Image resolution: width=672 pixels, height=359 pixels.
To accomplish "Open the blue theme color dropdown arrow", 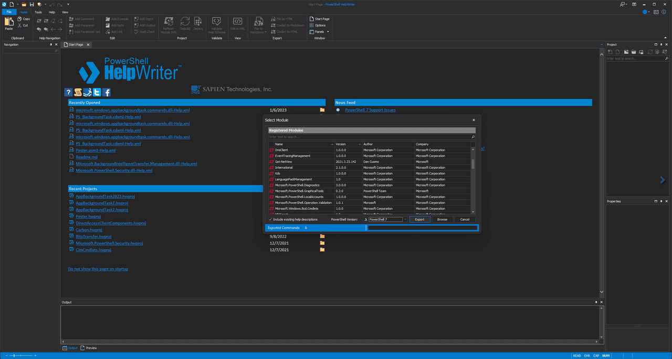I will [650, 12].
